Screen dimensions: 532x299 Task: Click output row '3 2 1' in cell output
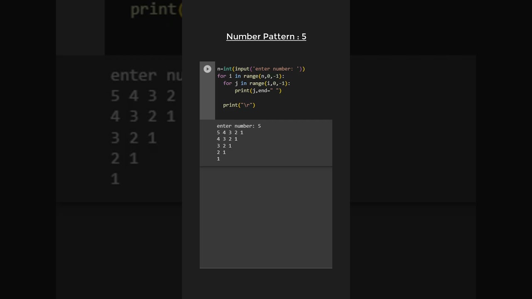click(x=224, y=146)
